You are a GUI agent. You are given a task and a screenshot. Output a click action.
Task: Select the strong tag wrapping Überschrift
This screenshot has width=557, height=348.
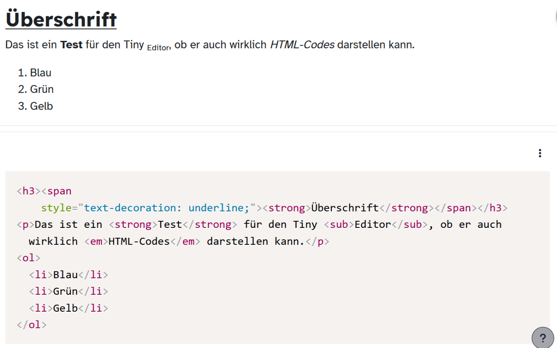coord(286,208)
